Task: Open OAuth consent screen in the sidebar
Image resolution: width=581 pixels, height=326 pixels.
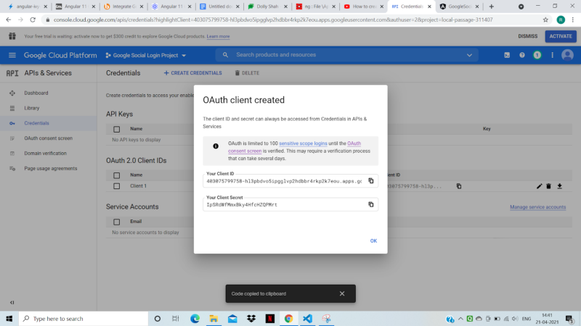Action: pos(48,138)
